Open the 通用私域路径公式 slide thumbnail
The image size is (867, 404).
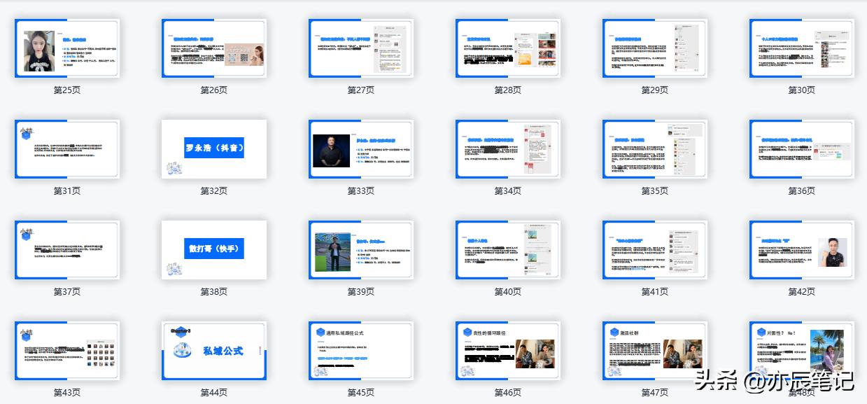pyautogui.click(x=360, y=350)
